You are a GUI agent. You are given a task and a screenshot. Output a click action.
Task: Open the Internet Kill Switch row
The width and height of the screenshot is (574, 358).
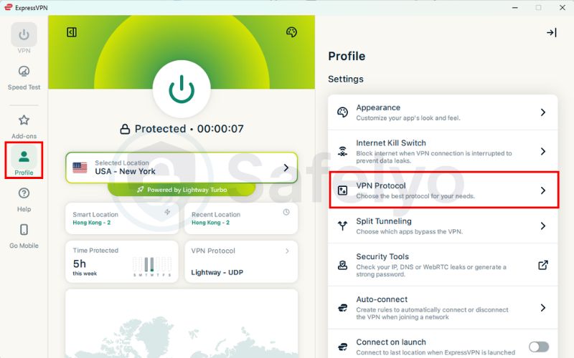pyautogui.click(x=443, y=151)
